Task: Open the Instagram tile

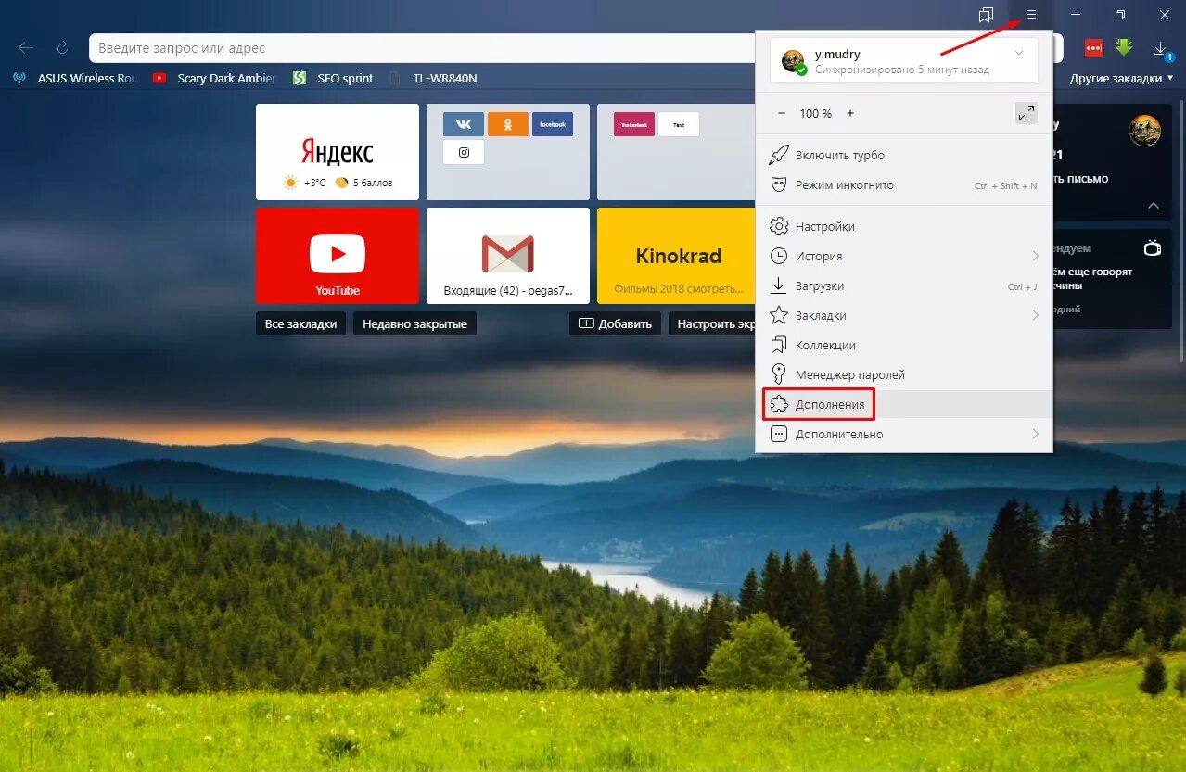Action: pos(464,152)
